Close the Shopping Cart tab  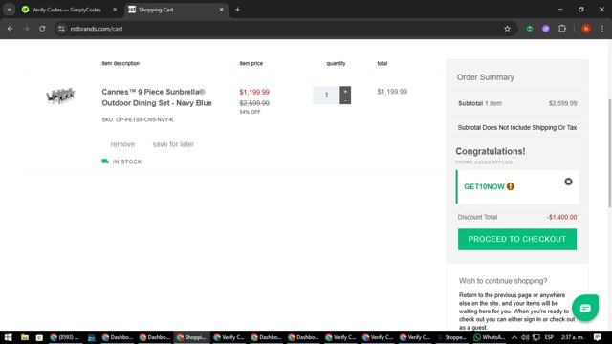click(x=221, y=10)
